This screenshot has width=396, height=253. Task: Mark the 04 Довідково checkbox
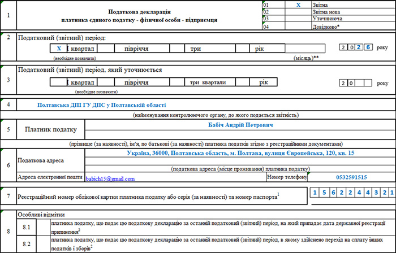click(x=298, y=27)
